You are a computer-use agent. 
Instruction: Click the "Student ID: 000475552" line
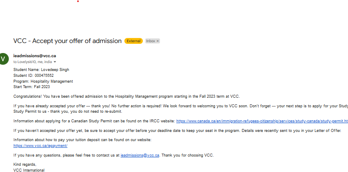pos(34,76)
